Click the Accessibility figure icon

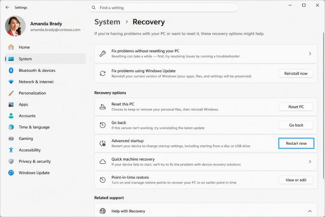click(11, 150)
